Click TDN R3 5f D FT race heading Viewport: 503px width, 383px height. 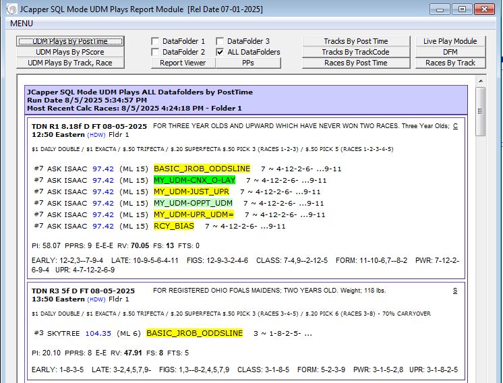click(x=83, y=291)
